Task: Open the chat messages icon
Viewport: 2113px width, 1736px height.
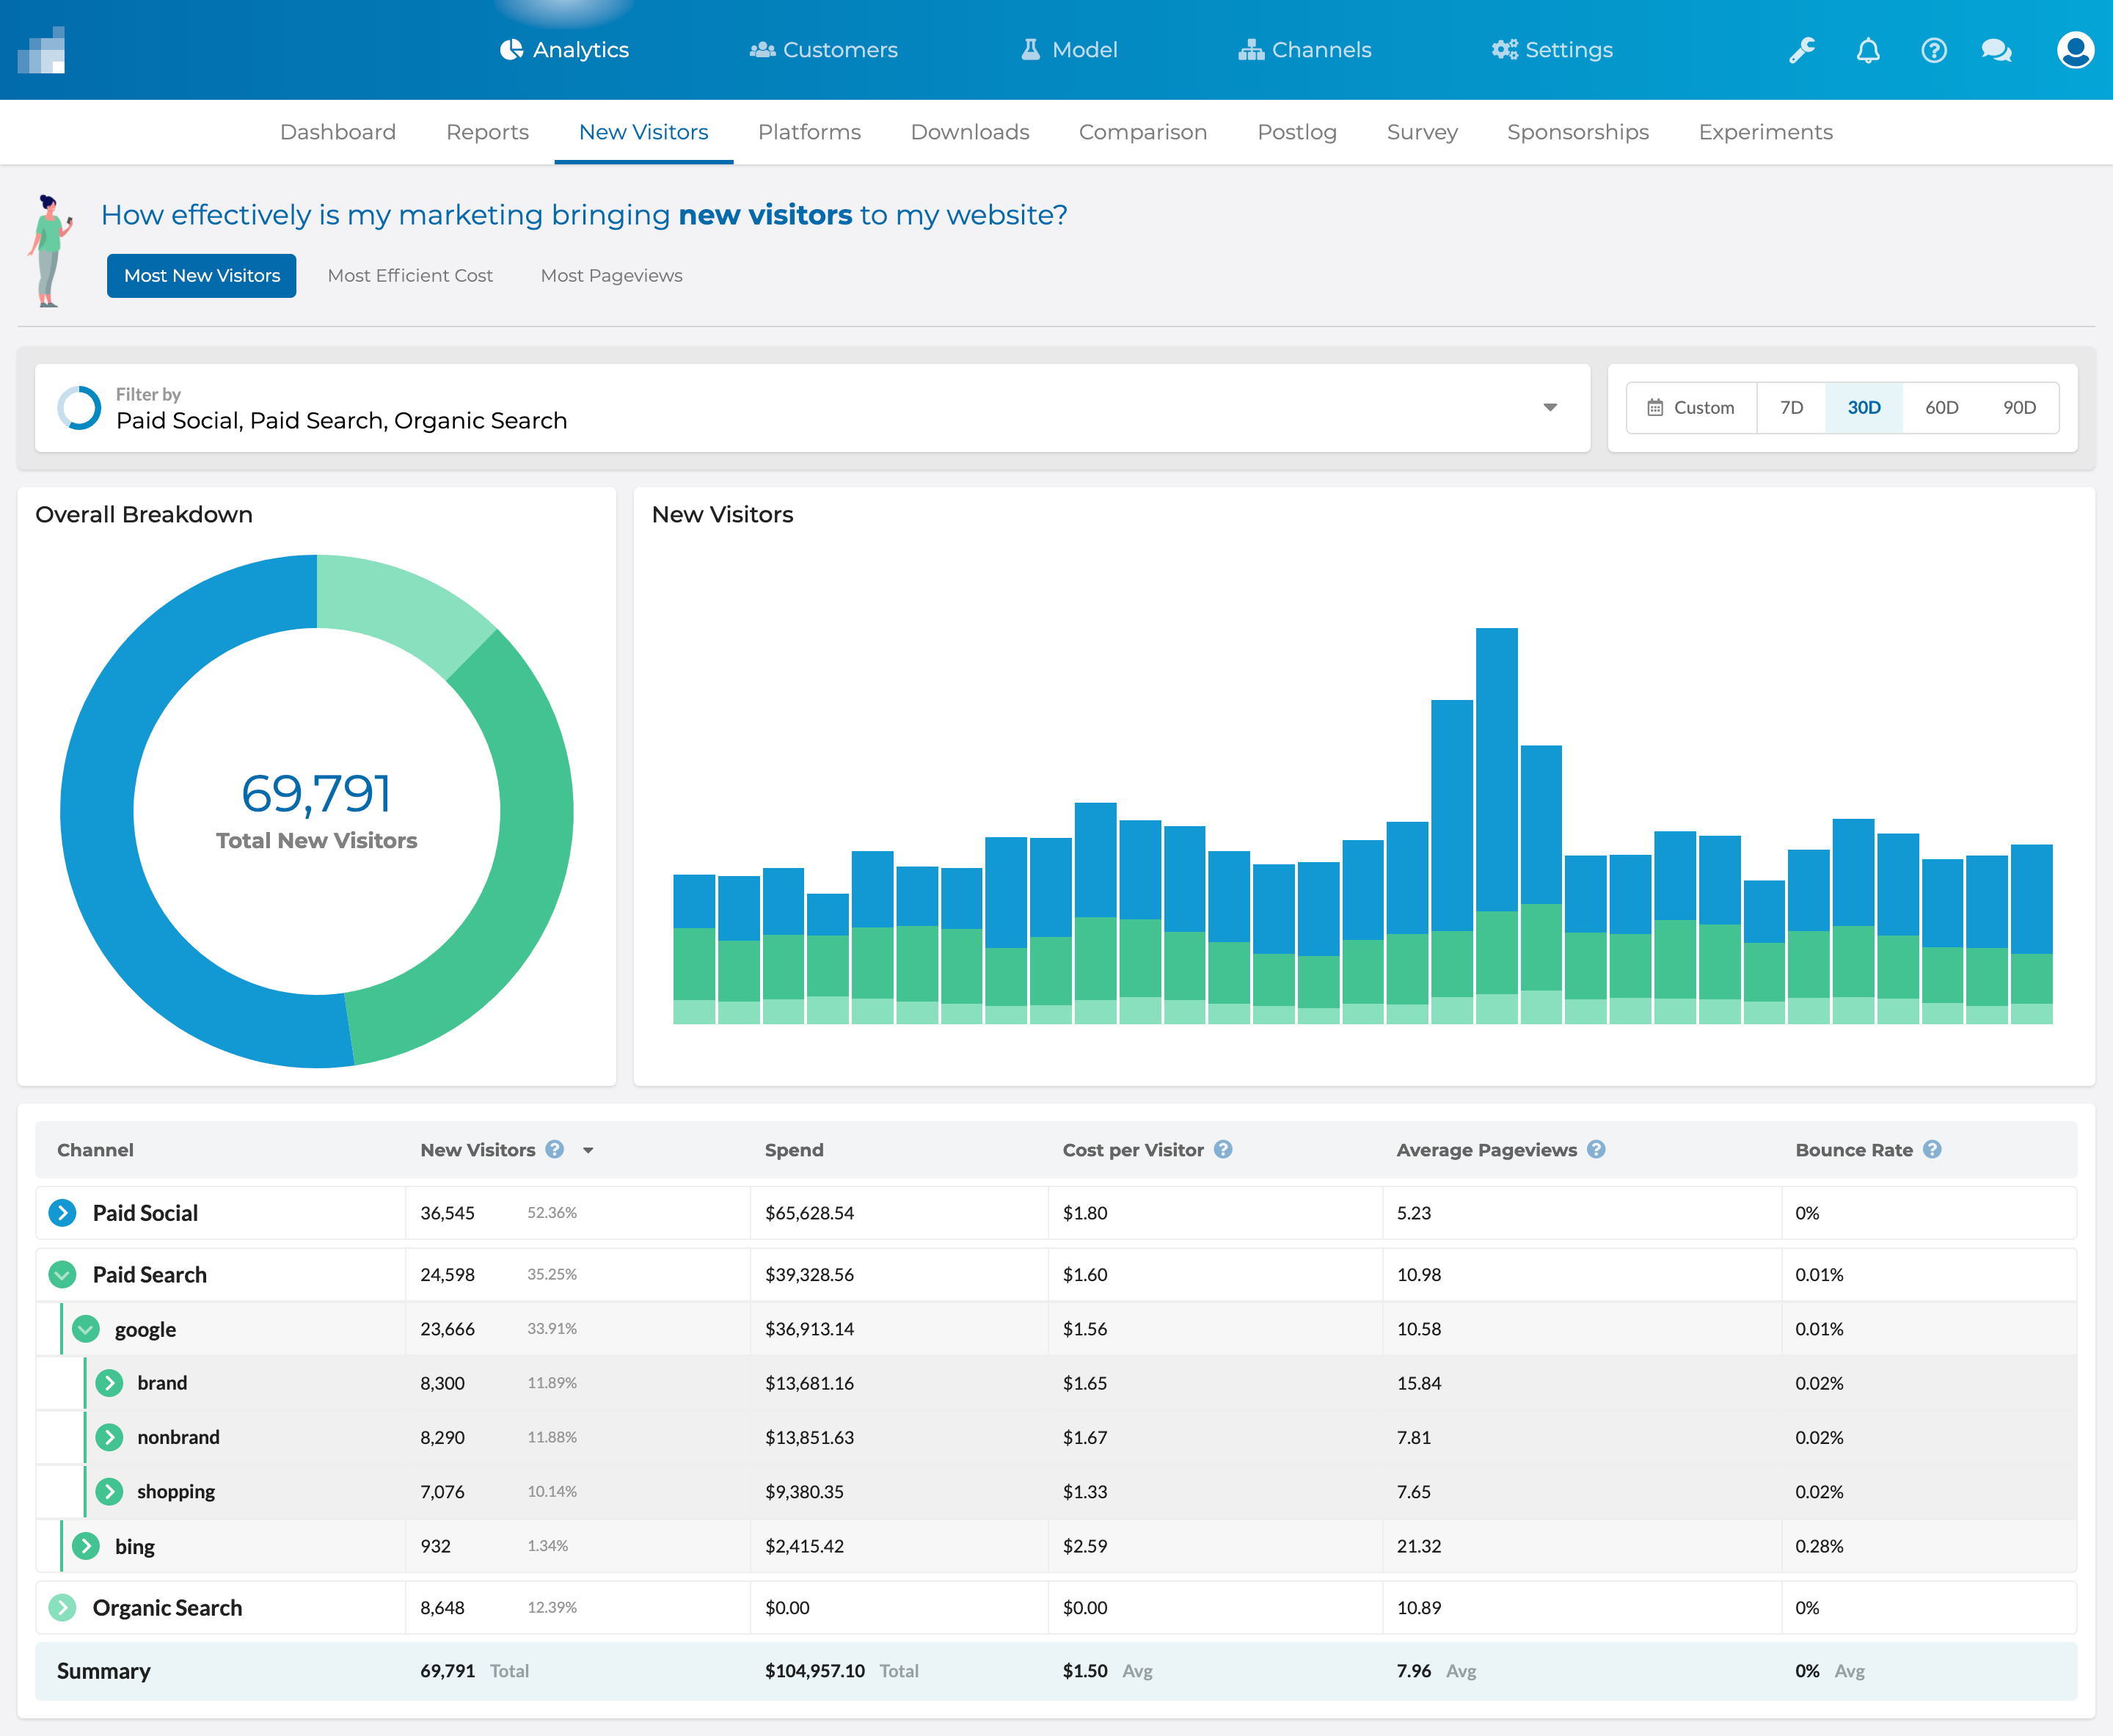Action: 1996,50
